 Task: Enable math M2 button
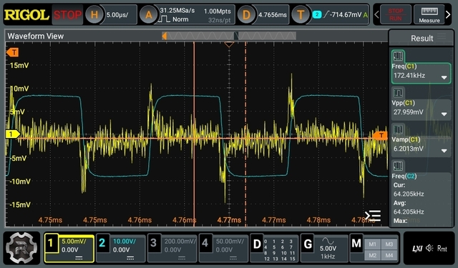372,255
